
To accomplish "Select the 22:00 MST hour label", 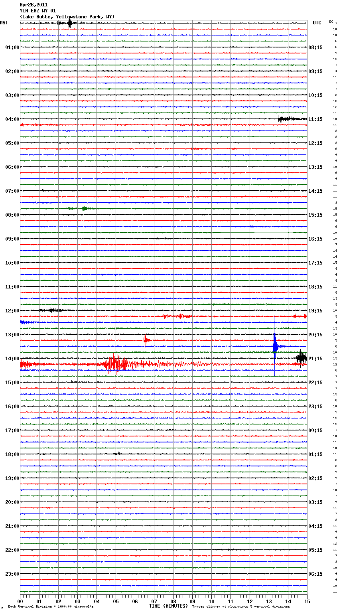I will [12, 550].
